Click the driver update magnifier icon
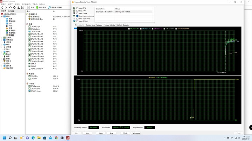252x141 pixels. click(49, 8)
